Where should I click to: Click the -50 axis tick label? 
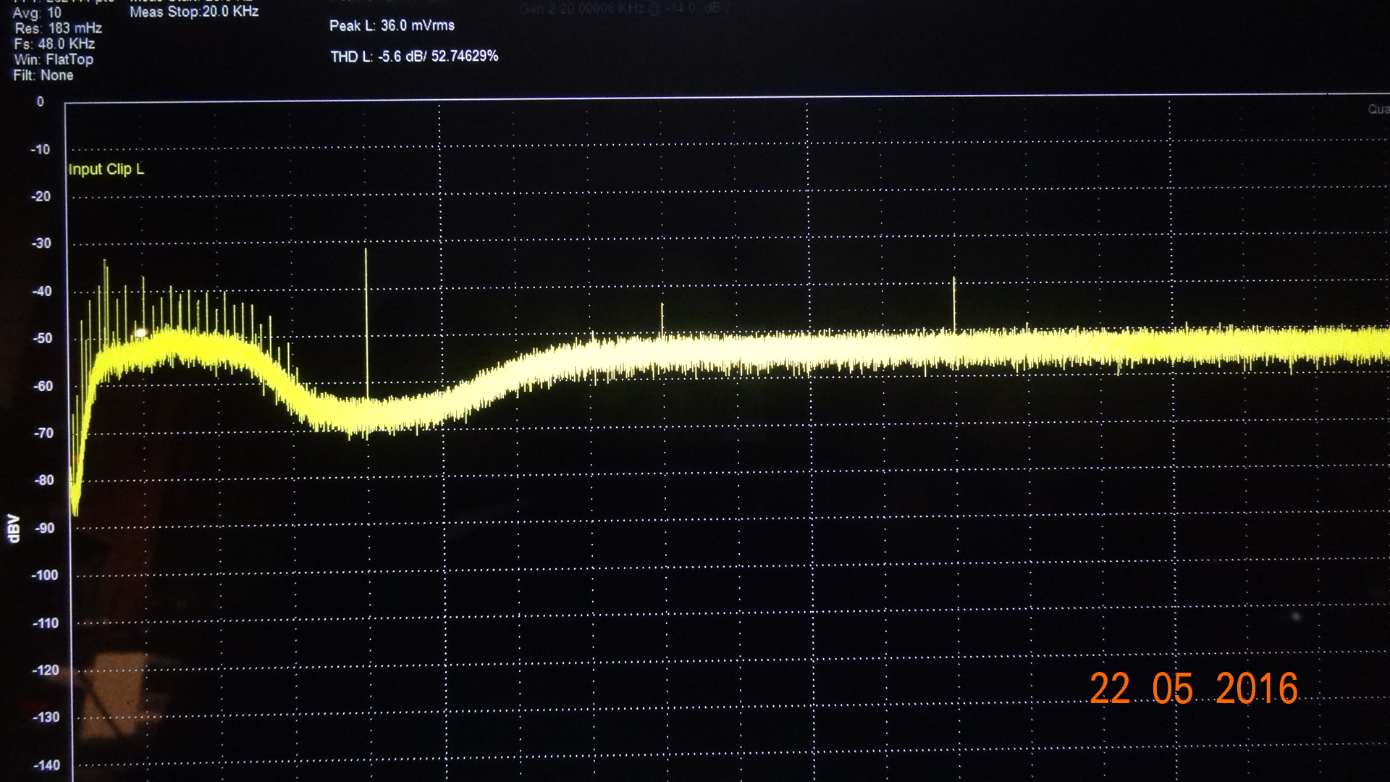point(43,338)
